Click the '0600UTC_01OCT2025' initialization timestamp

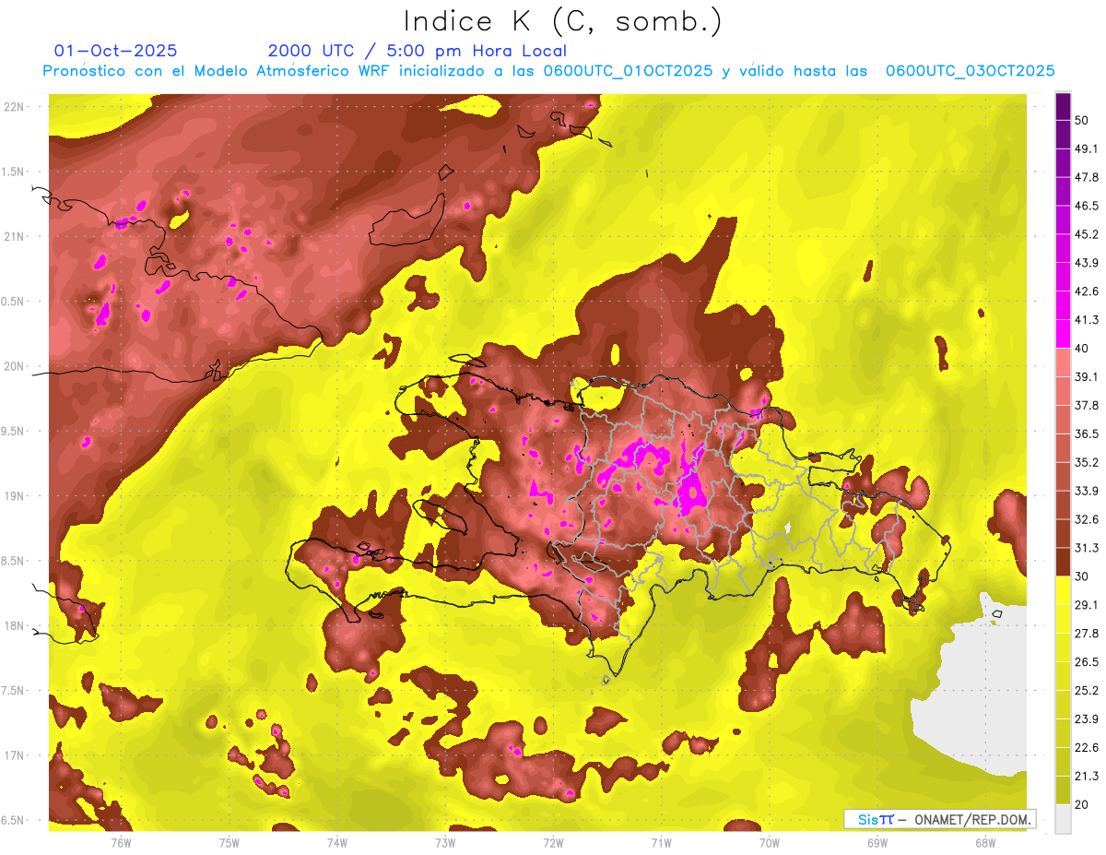point(628,71)
